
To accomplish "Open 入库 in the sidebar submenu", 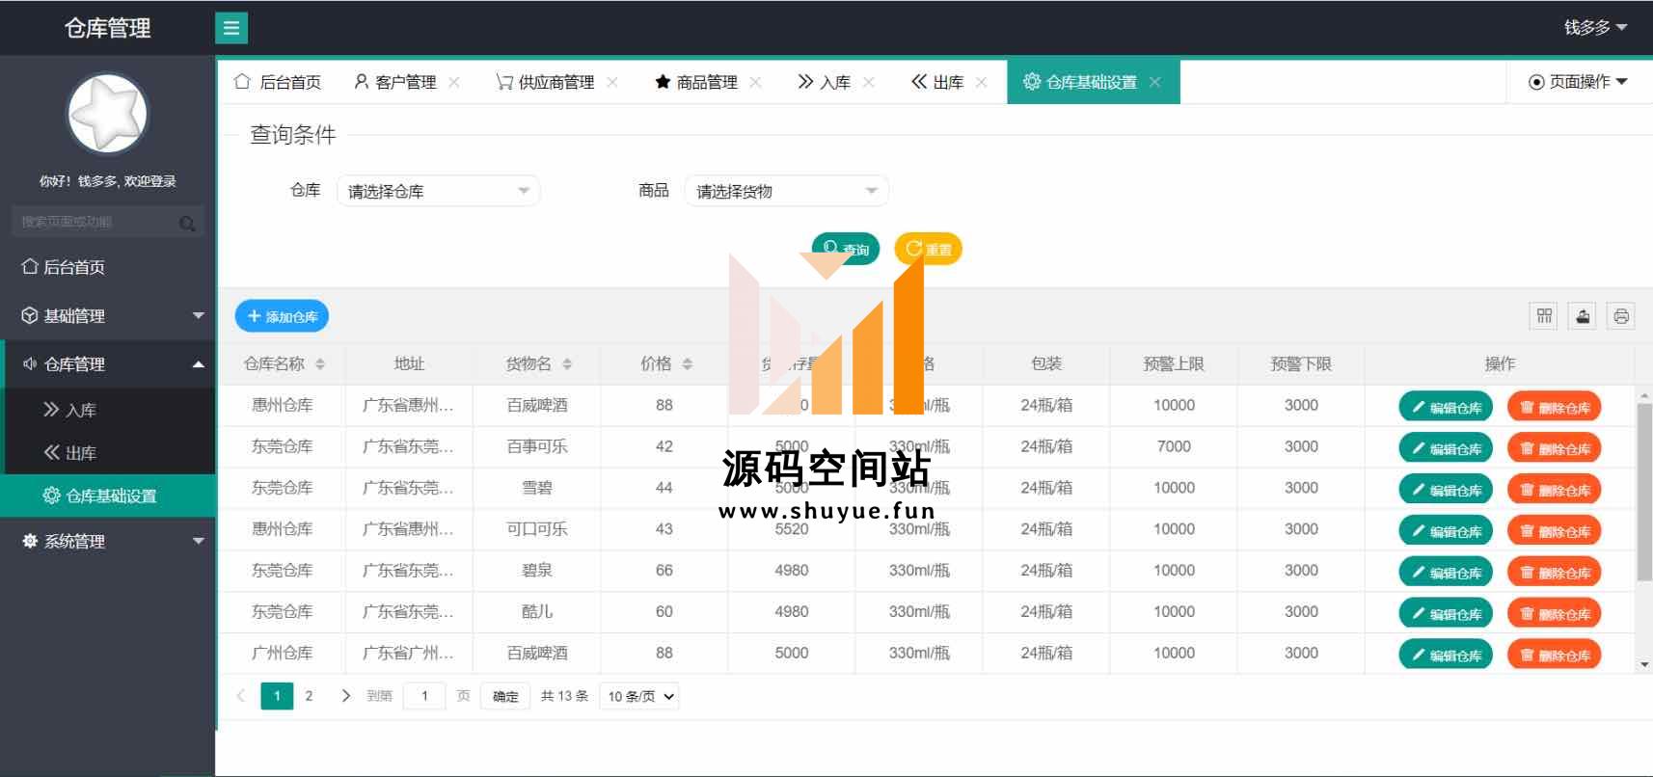I will tap(107, 410).
